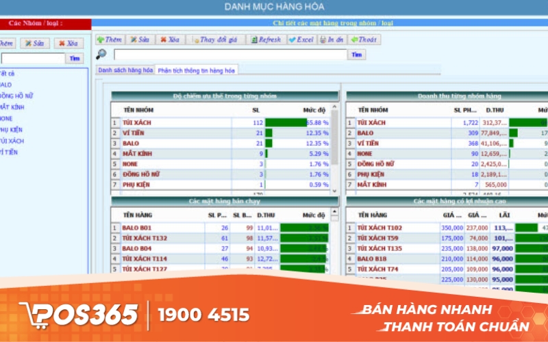The height and width of the screenshot is (342, 548).
Task: Click the magnifier search icon
Action: click(x=101, y=54)
